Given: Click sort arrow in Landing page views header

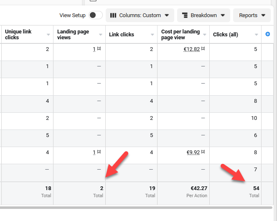Looking at the screenshot, I should [101, 35].
